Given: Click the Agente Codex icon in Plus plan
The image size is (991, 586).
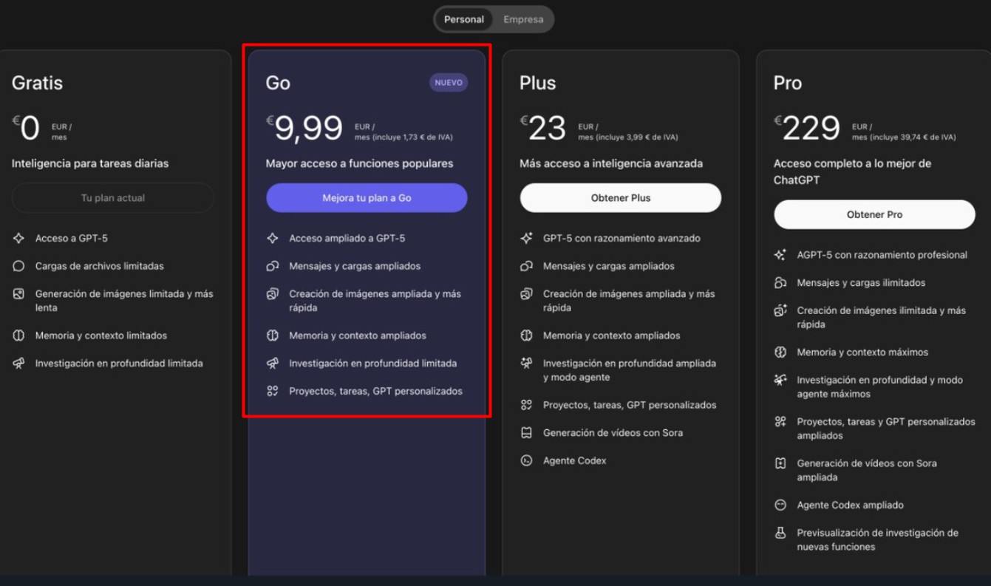Looking at the screenshot, I should click(x=526, y=460).
